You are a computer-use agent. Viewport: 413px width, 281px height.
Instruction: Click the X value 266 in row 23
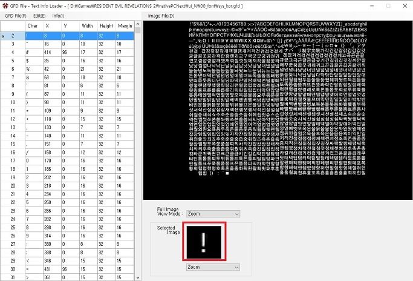52,211
